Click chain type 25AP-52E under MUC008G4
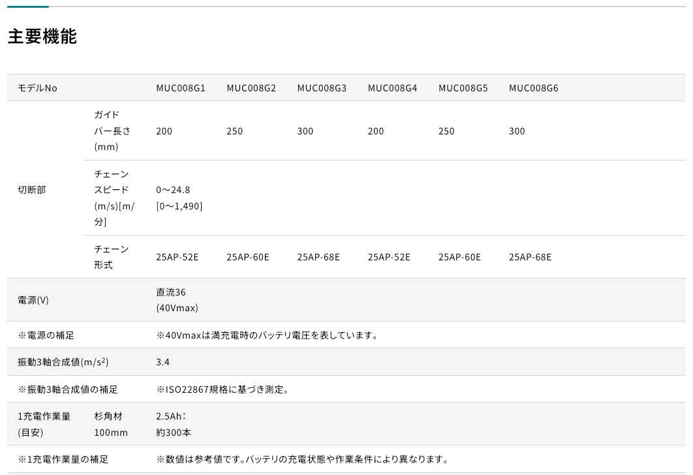 tap(389, 257)
